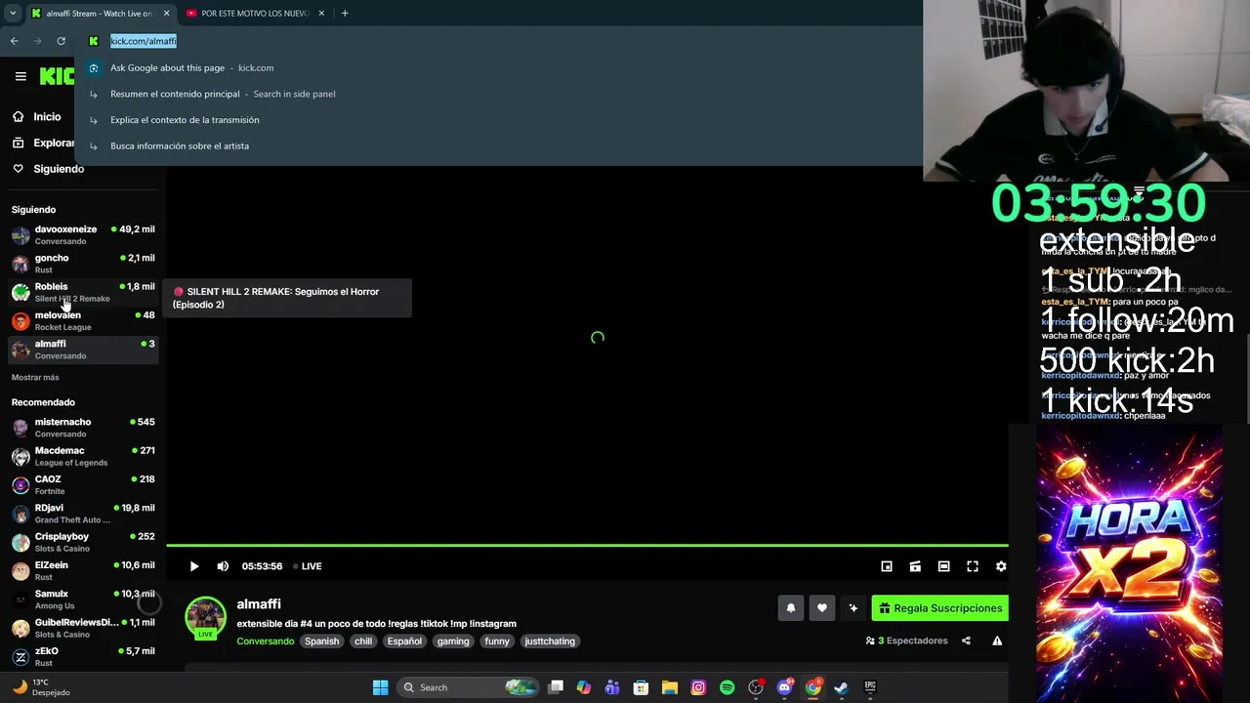Click the green stream progress bar
This screenshot has height=703, width=1250.
coord(587,545)
